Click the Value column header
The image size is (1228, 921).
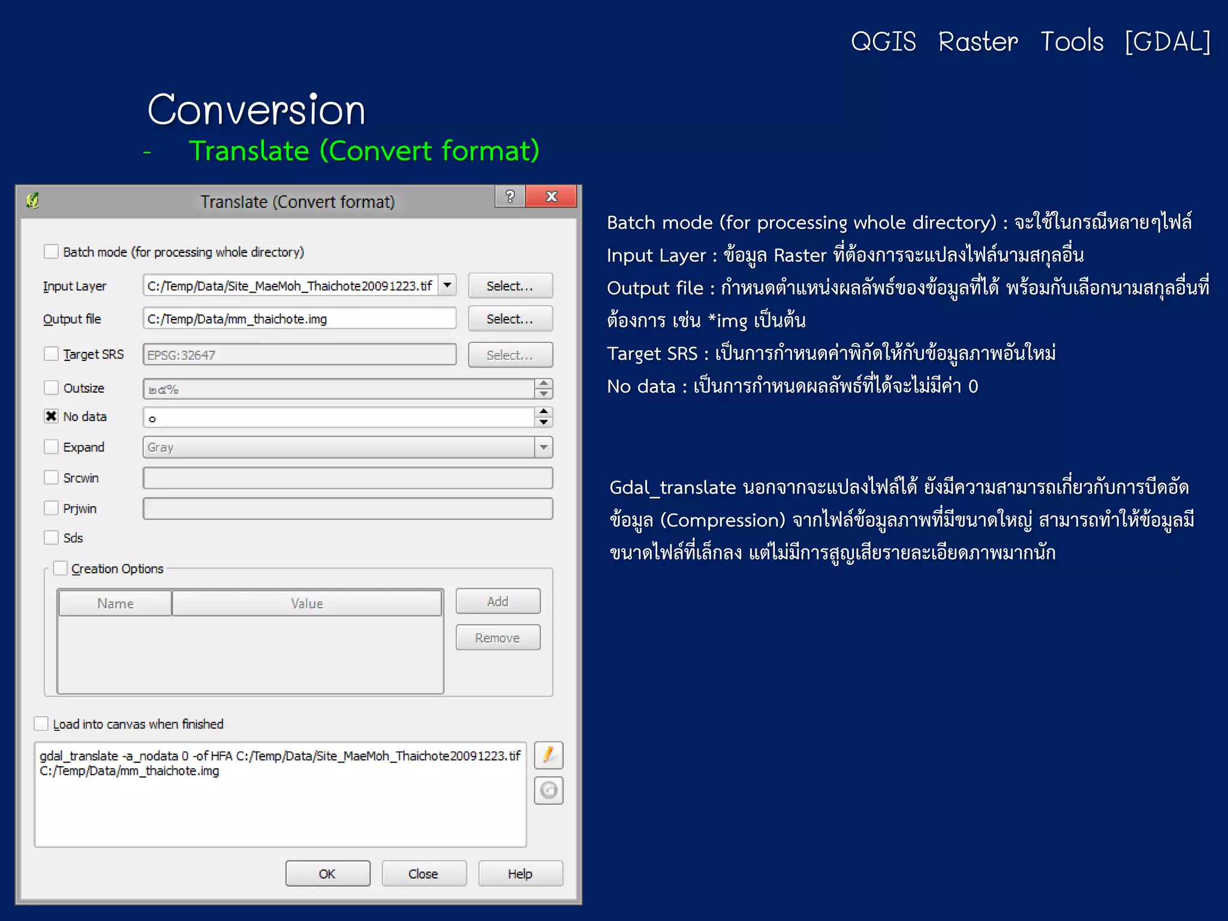pyautogui.click(x=307, y=603)
